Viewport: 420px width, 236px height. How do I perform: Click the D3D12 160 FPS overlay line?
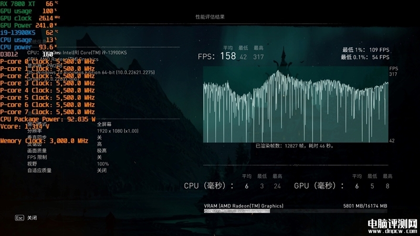pyautogui.click(x=30, y=55)
